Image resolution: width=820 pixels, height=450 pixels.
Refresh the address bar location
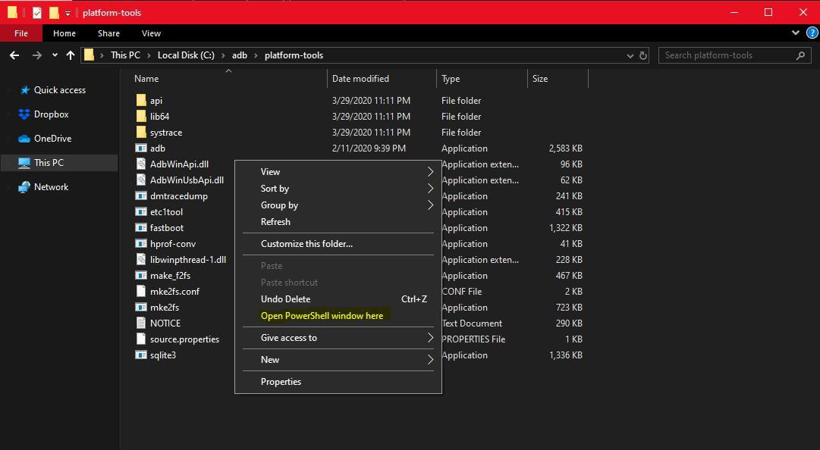point(643,55)
